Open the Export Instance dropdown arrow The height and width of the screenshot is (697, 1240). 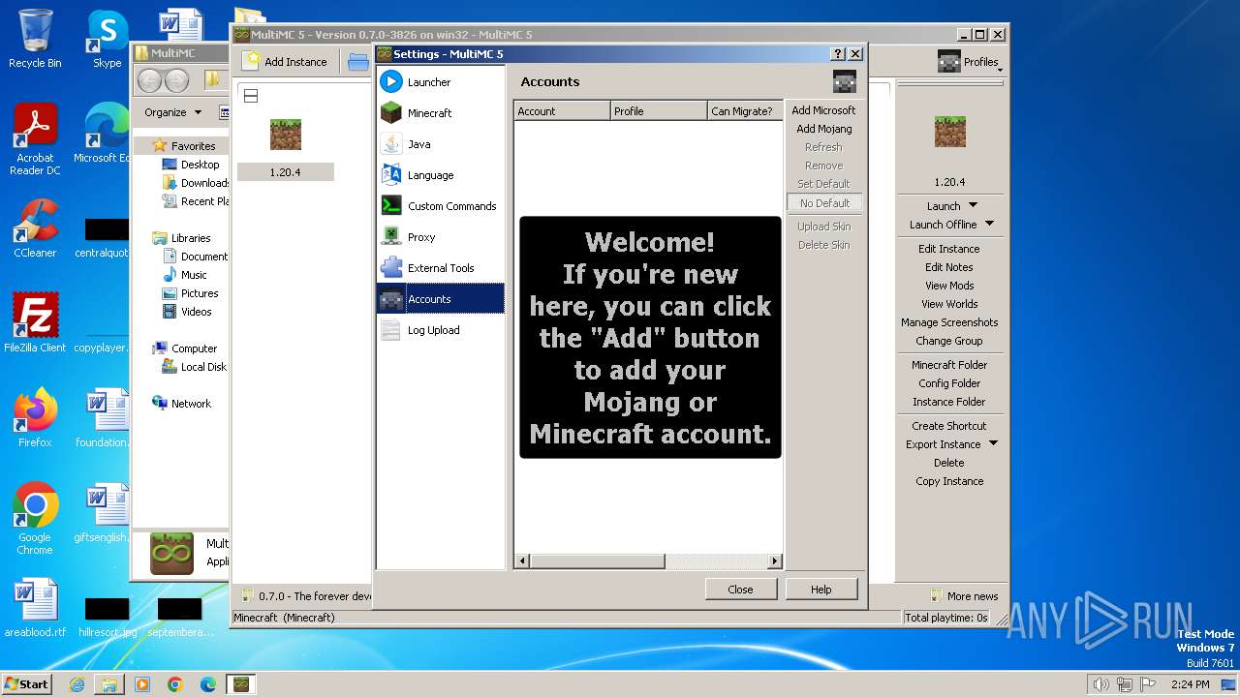pyautogui.click(x=993, y=444)
